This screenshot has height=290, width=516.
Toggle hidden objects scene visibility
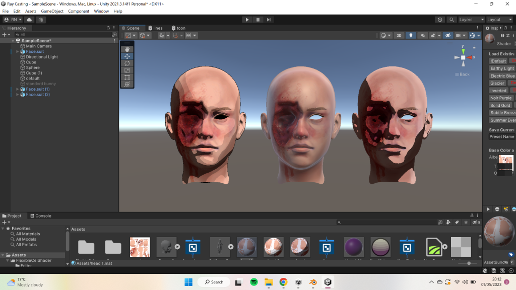448,36
